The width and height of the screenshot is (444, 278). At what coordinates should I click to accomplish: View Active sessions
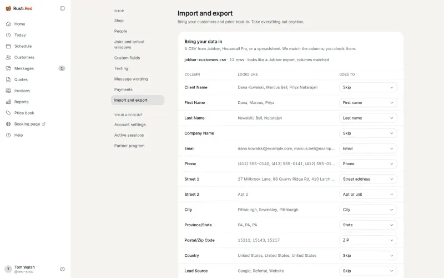pos(138,135)
